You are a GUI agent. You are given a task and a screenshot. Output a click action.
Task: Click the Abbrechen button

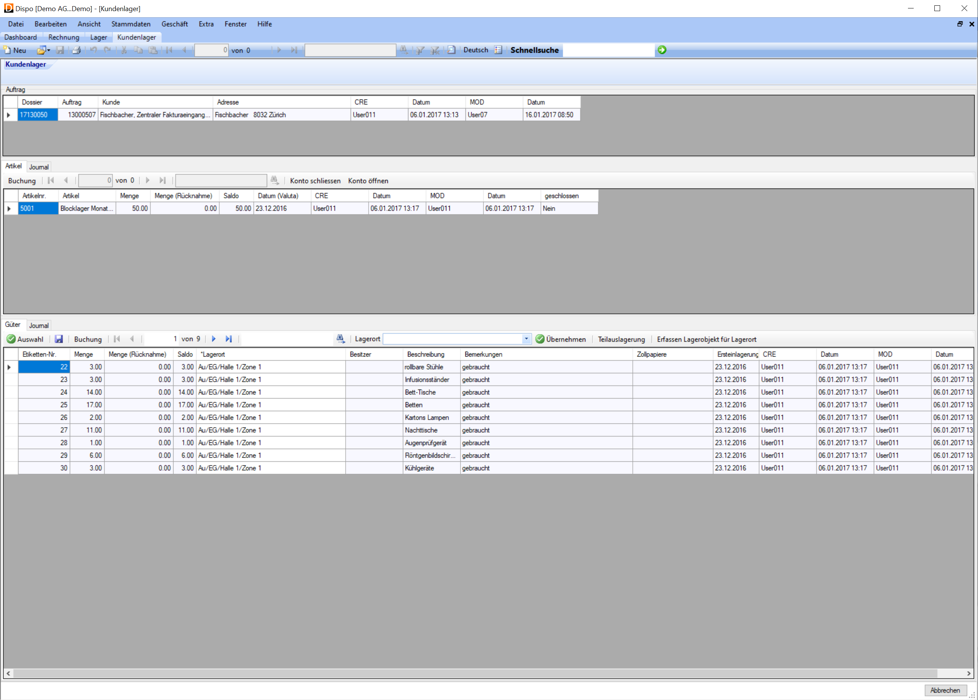click(945, 690)
